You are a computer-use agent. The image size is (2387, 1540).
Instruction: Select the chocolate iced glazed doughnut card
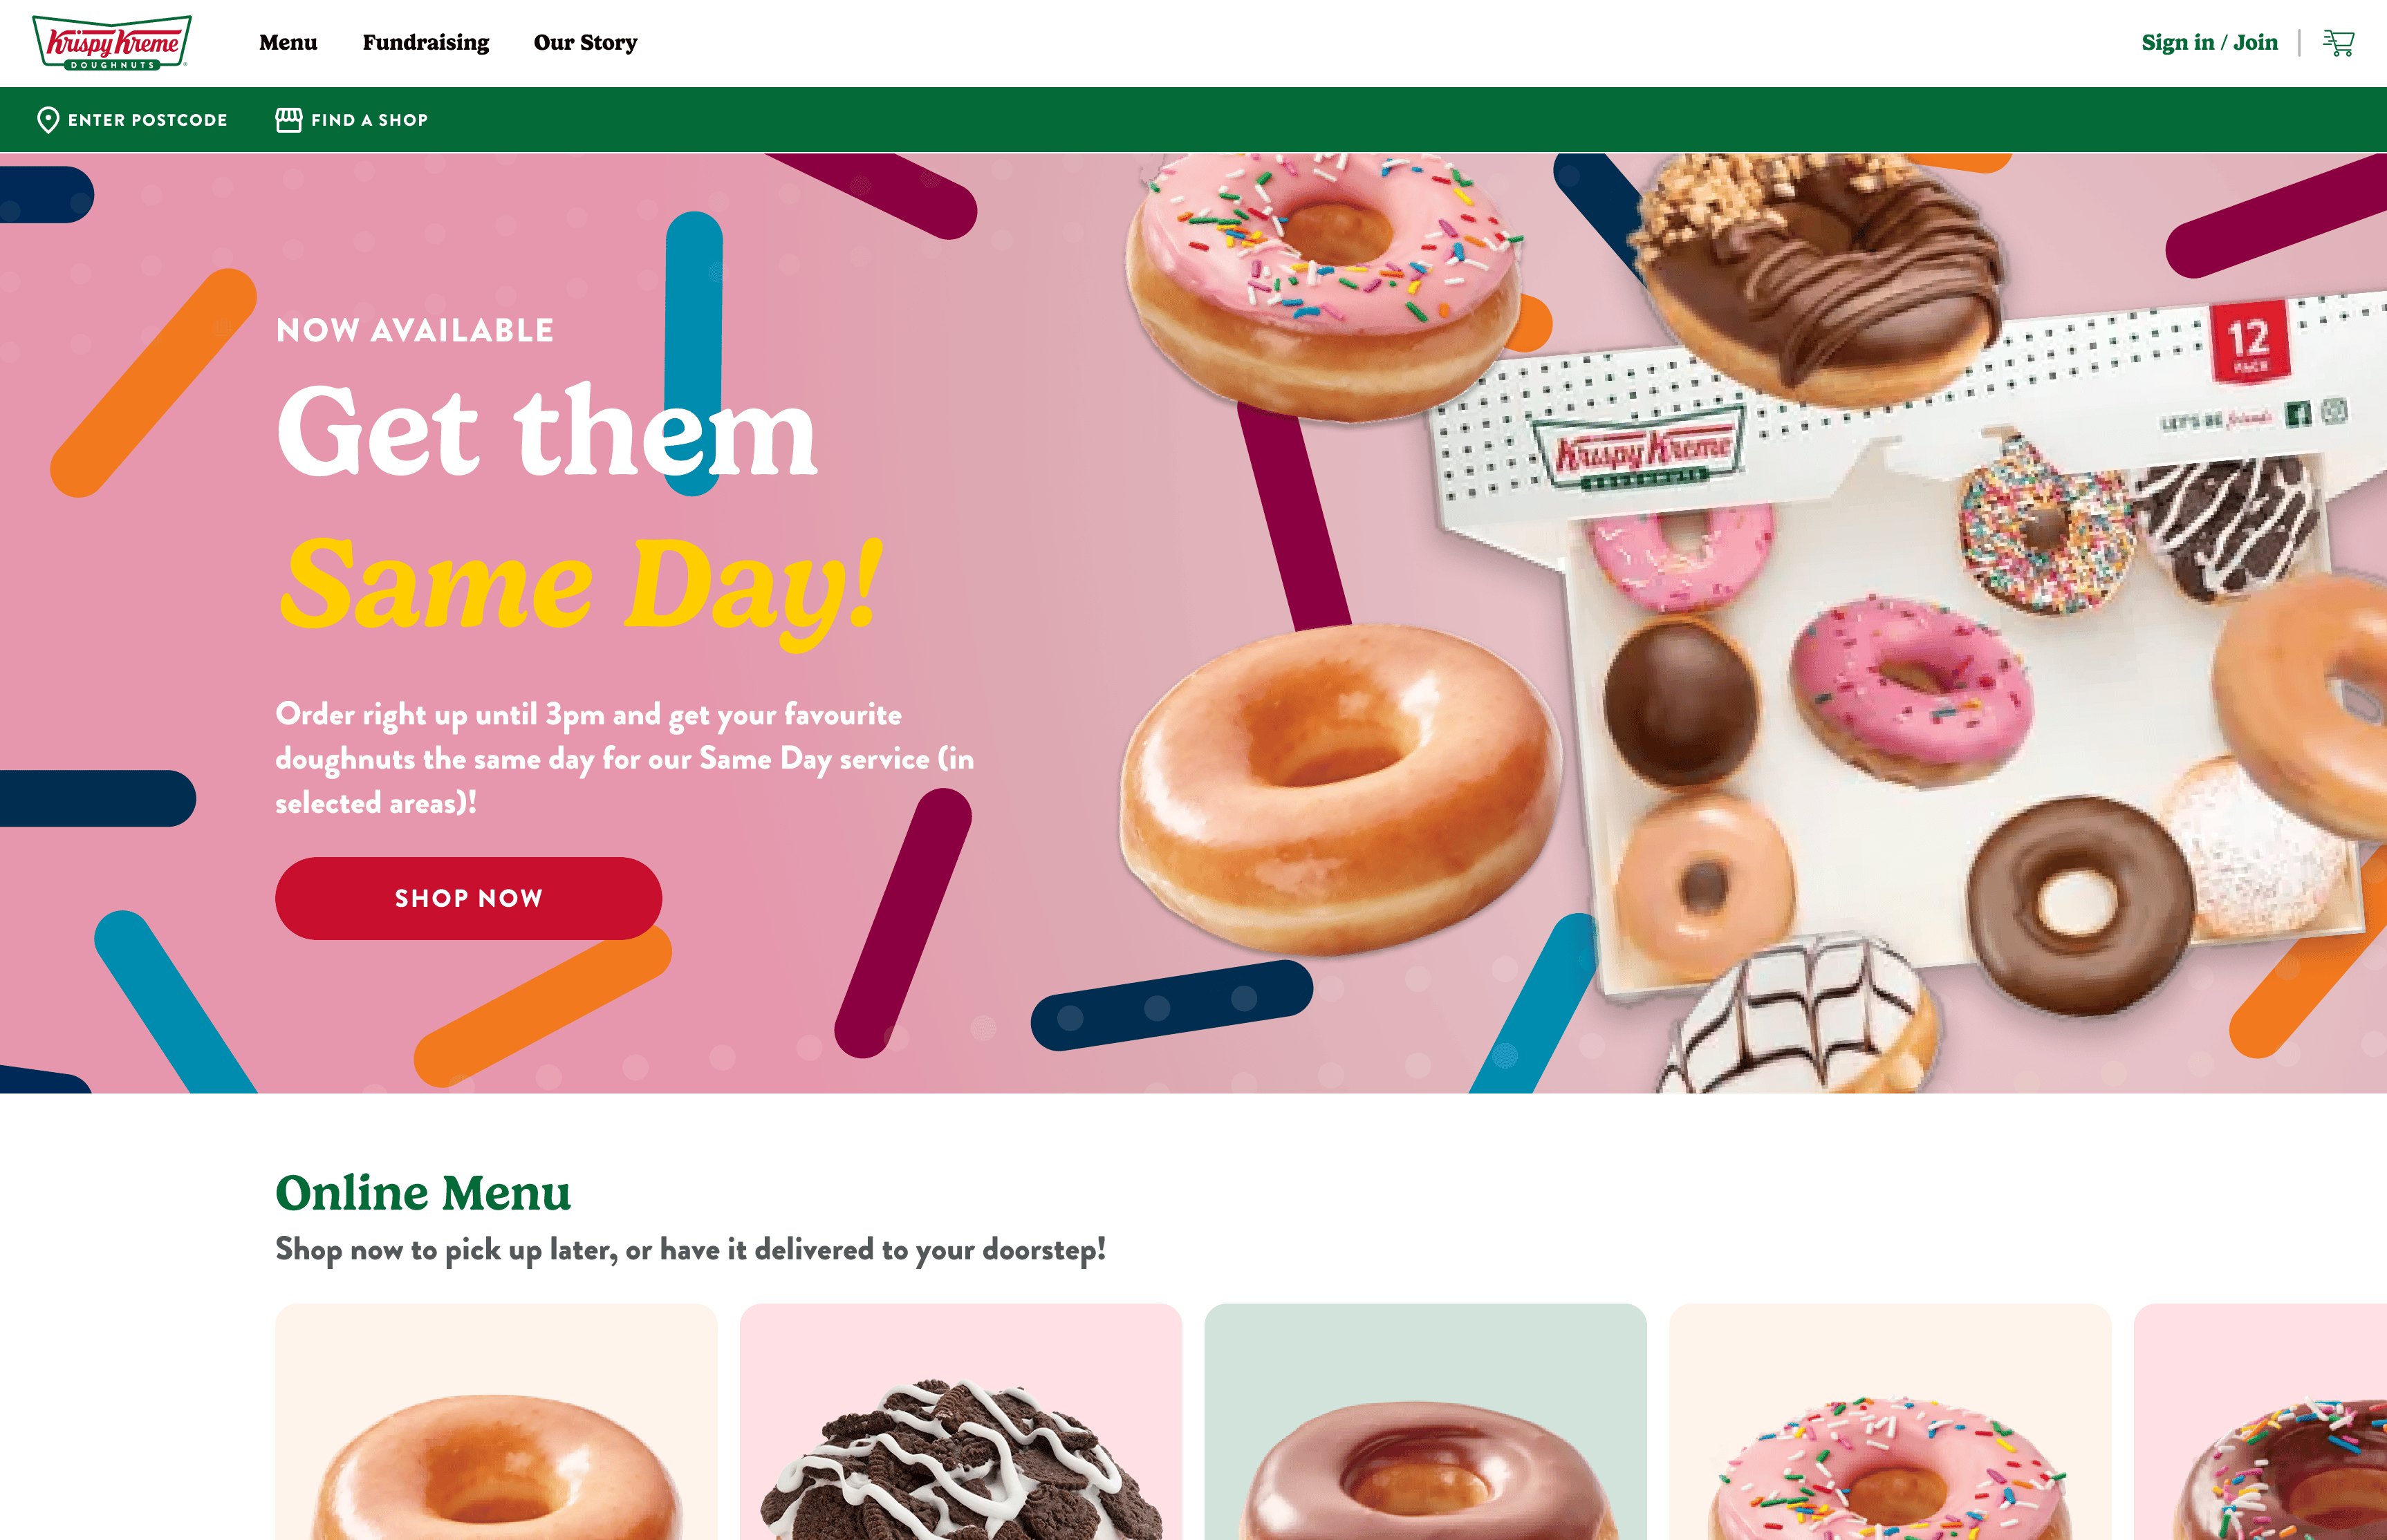point(1426,1421)
